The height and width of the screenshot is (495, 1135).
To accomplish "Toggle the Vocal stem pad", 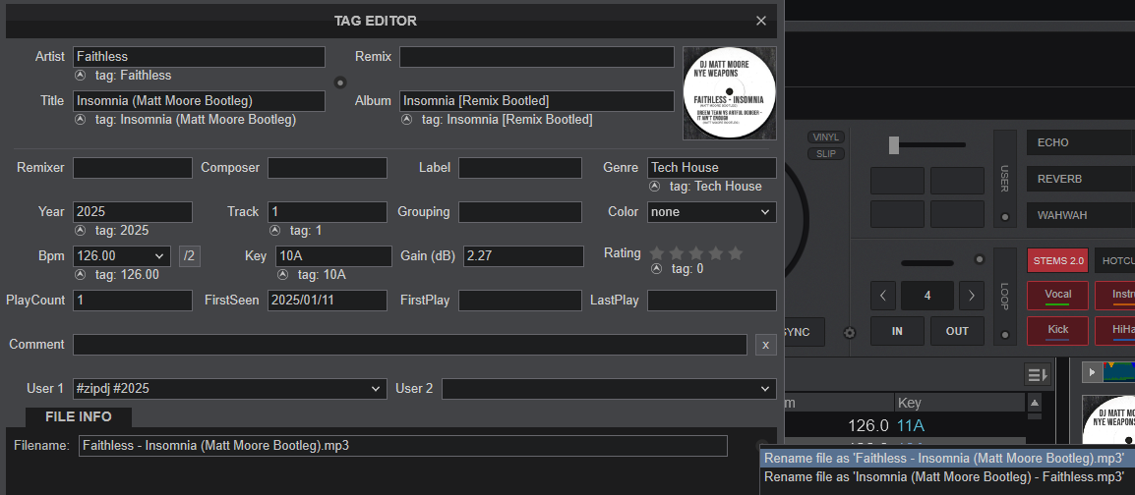I will click(x=1058, y=295).
